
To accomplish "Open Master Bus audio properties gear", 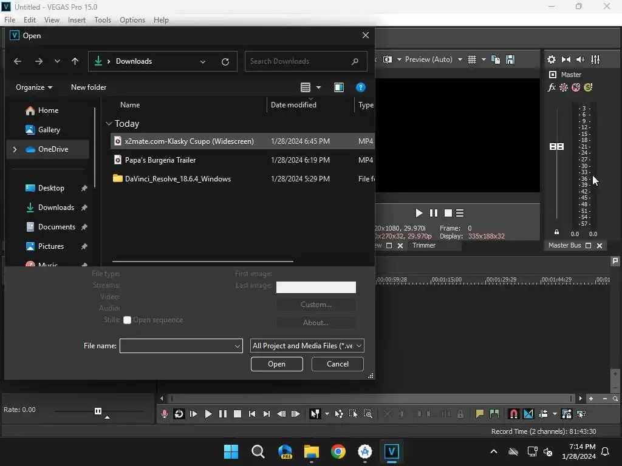I will 552,59.
